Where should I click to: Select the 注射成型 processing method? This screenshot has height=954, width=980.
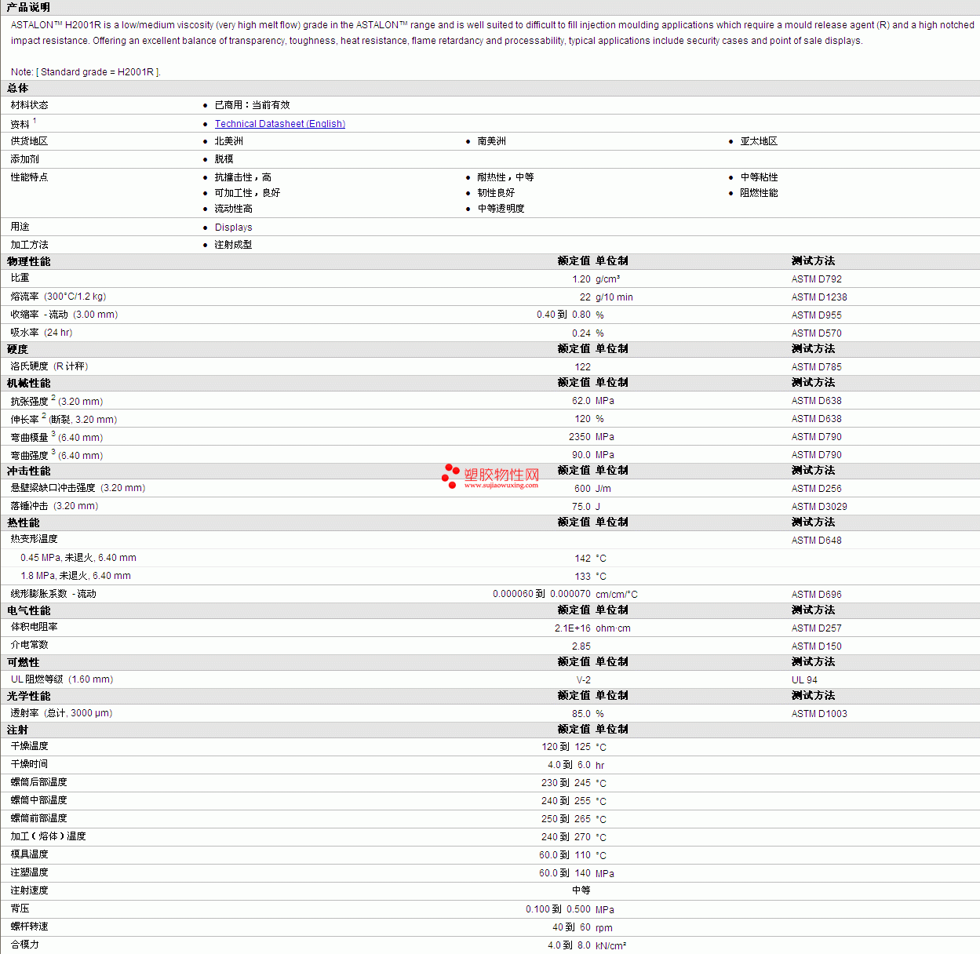point(234,245)
